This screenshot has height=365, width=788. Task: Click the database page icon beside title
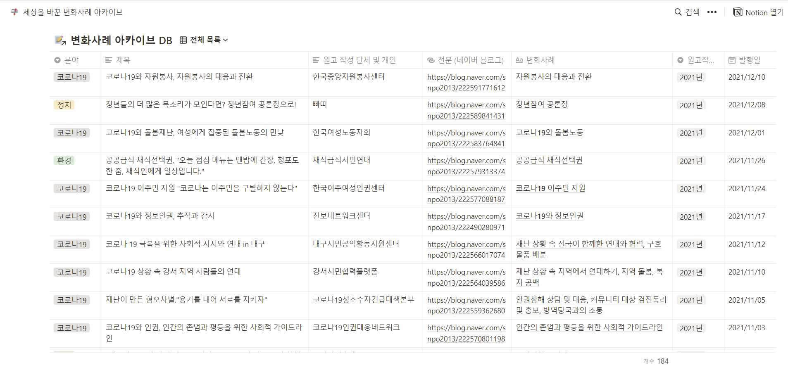coord(60,40)
